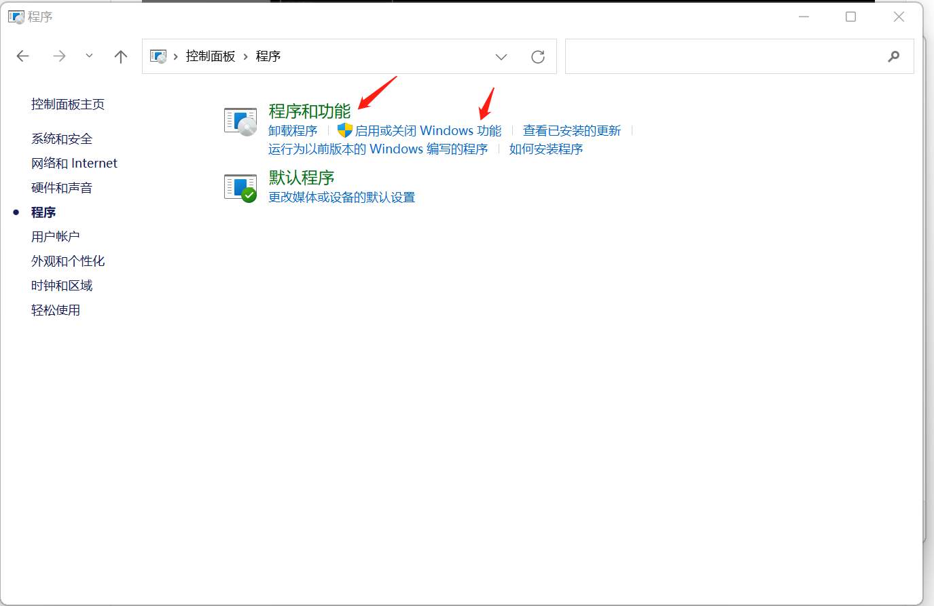Open 控制面板主页 in the sidebar
Viewport: 934px width, 606px height.
pos(68,105)
